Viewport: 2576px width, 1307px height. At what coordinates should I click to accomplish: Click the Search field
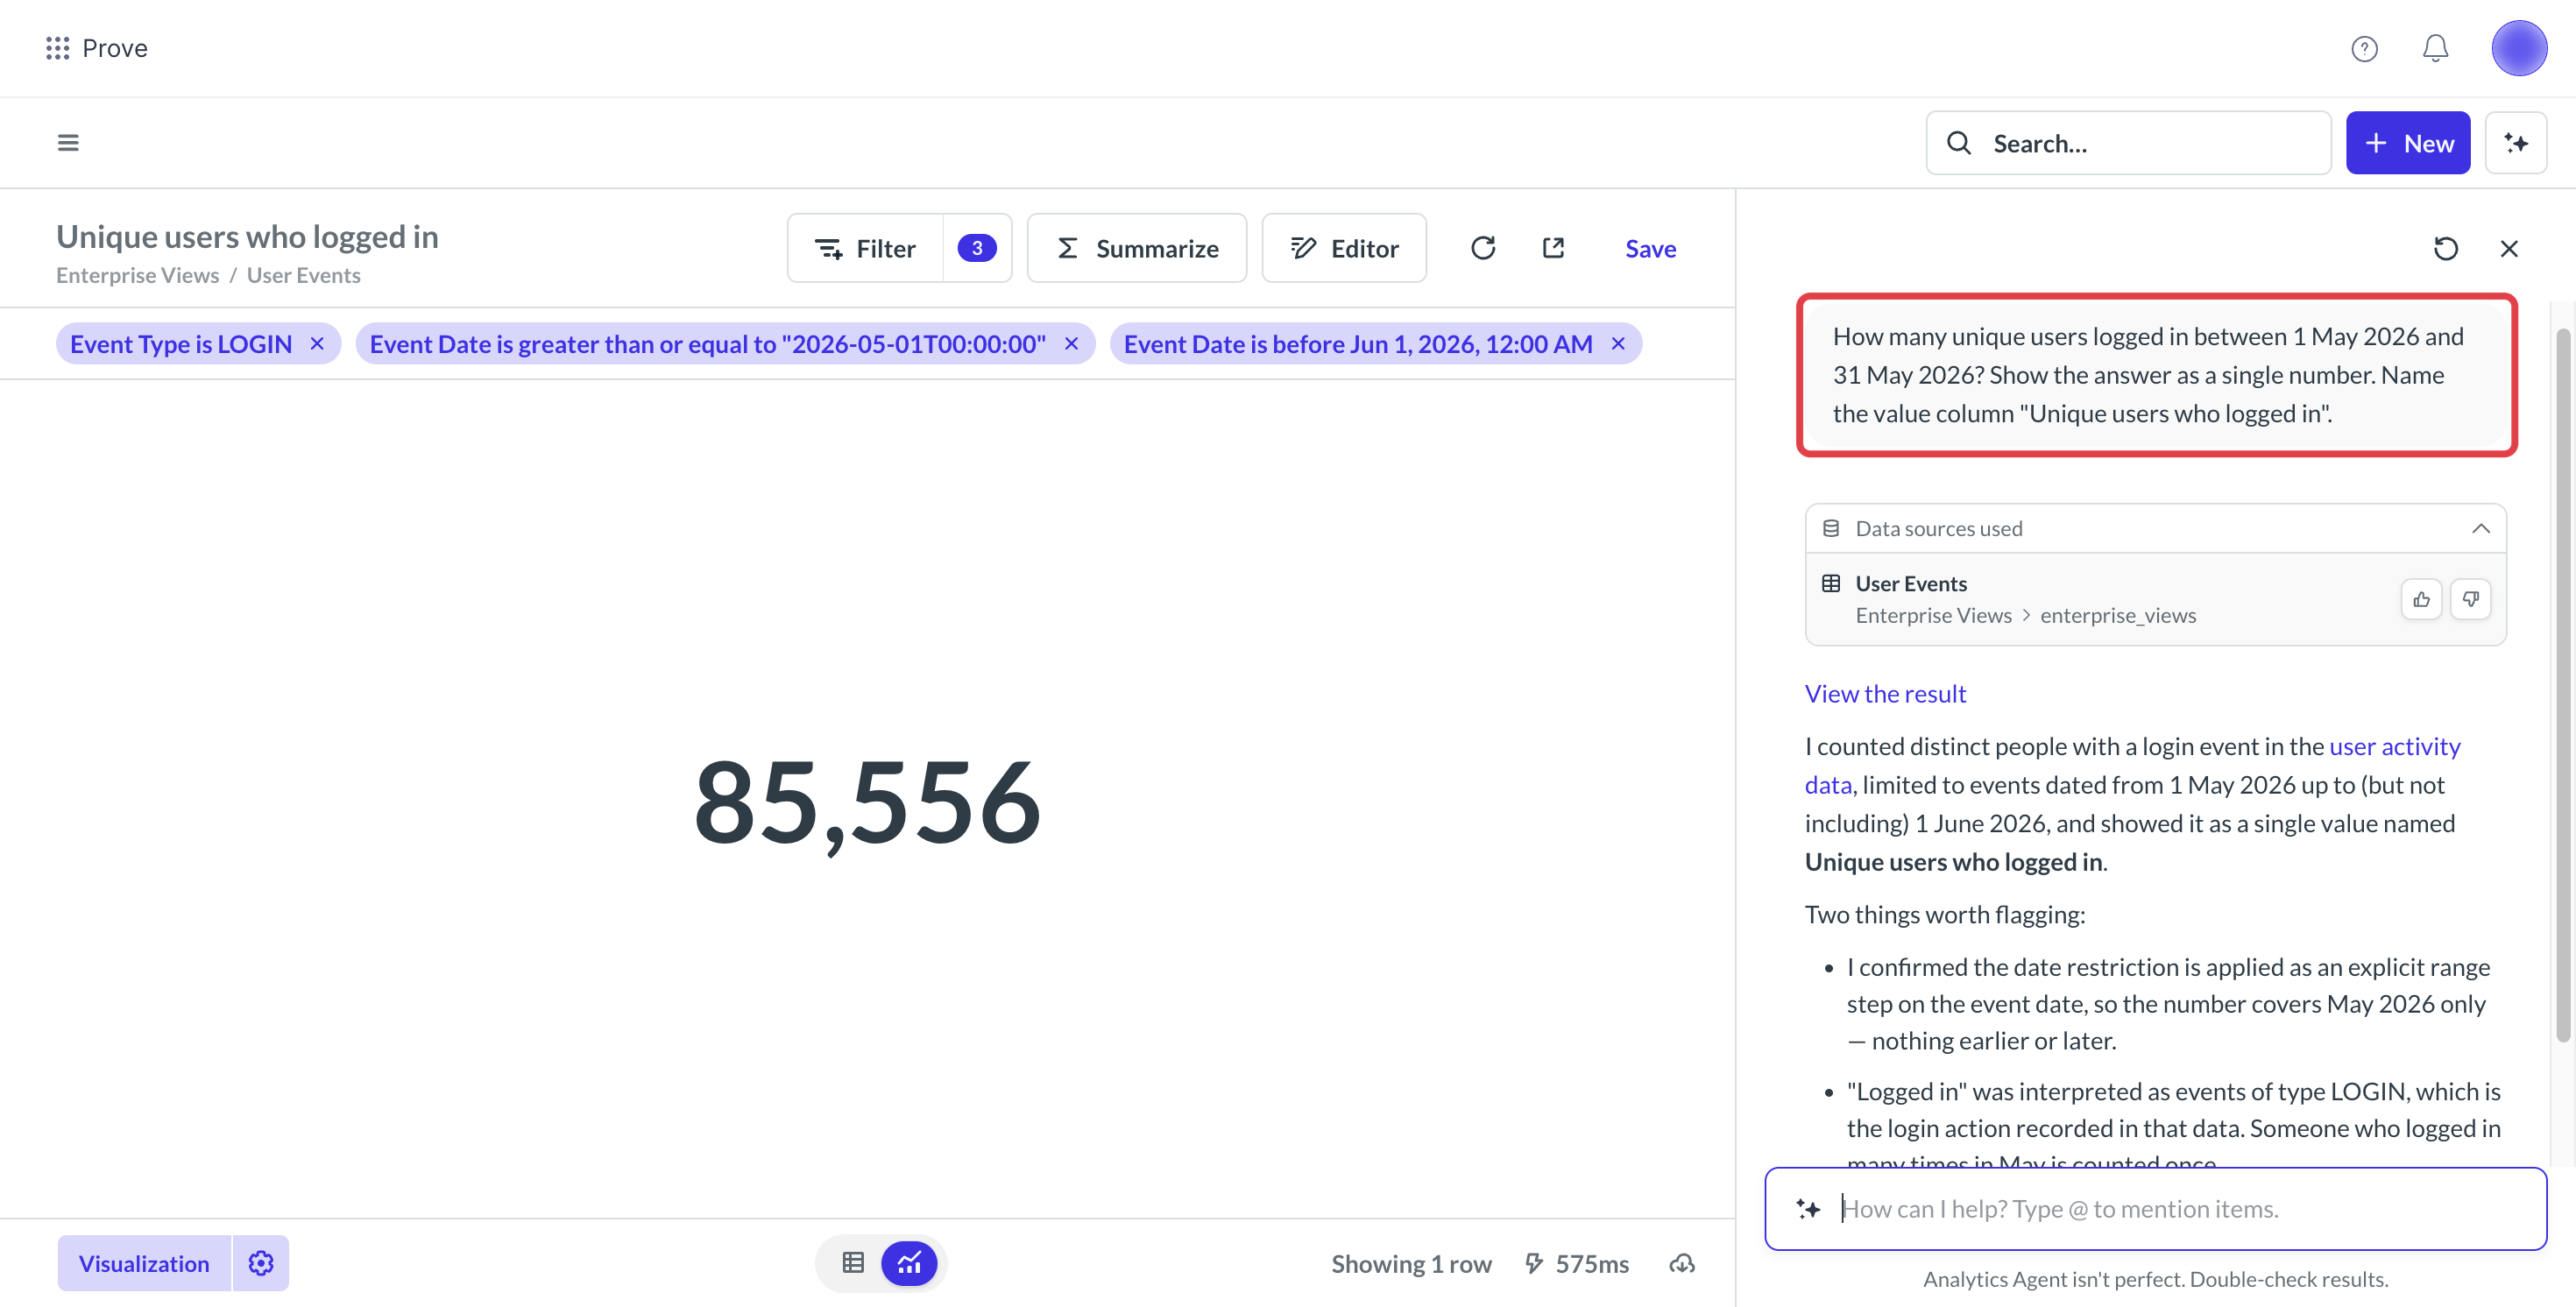[x=2128, y=143]
